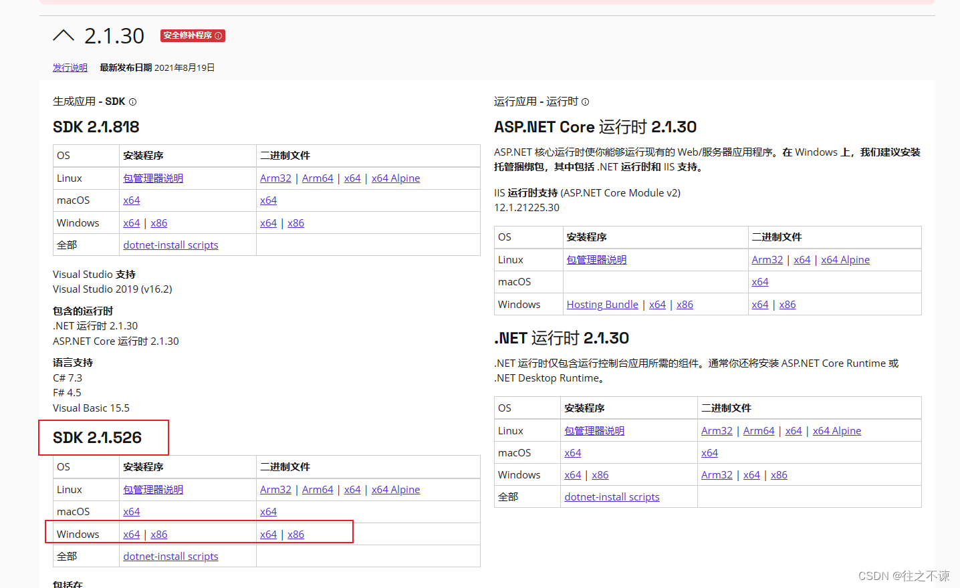This screenshot has width=960, height=588.
Task: Open SDK 2.1.526 dotnet-install scripts link
Action: pyautogui.click(x=170, y=557)
